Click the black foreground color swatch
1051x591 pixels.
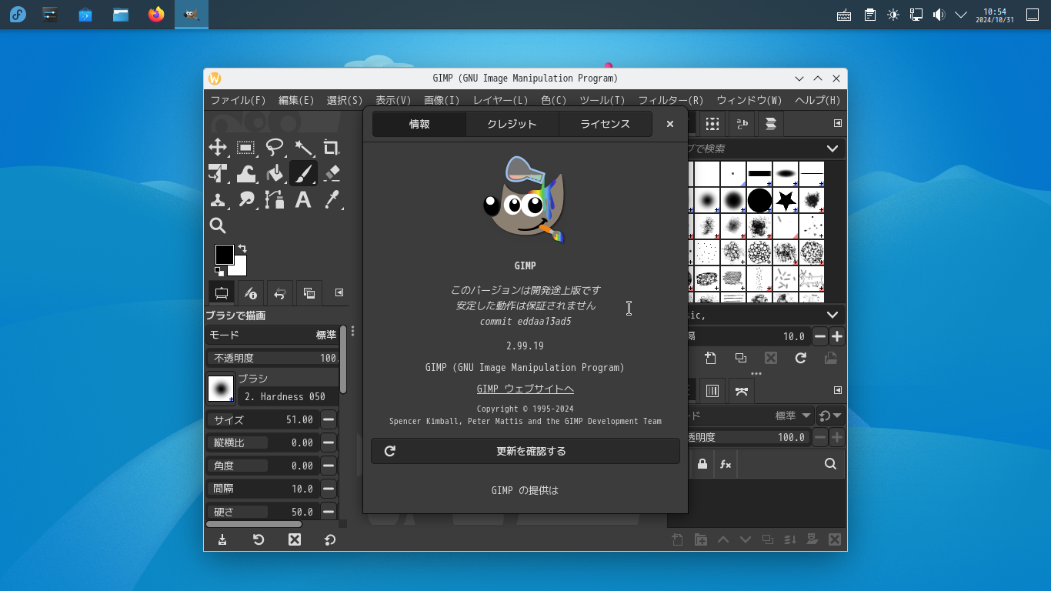223,255
